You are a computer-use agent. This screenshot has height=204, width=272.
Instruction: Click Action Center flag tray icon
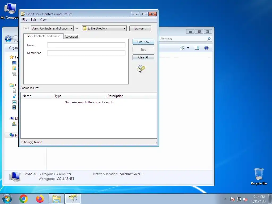coord(232,199)
